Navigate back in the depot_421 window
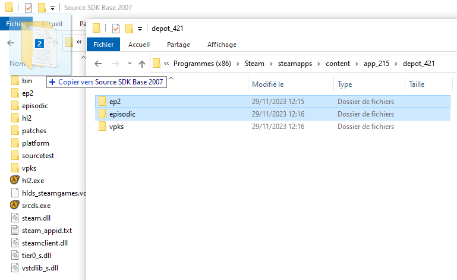The height and width of the screenshot is (280, 457). pos(99,64)
